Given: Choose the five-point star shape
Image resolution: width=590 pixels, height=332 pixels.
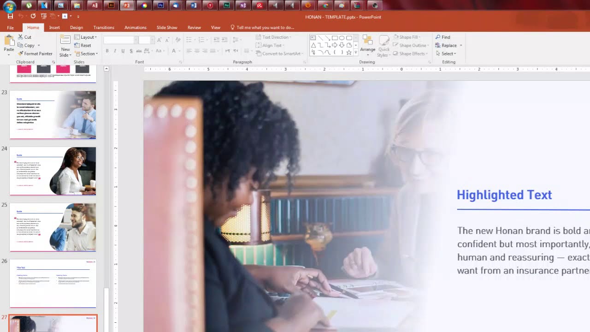Looking at the screenshot, I should [349, 53].
